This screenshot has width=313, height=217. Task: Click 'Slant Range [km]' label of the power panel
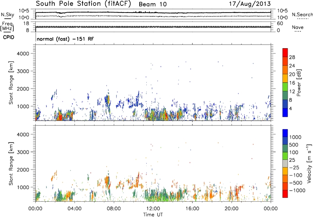tap(11, 83)
